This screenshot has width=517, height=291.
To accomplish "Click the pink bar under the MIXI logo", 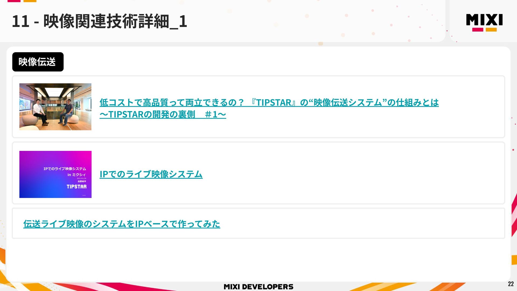I will click(x=477, y=30).
